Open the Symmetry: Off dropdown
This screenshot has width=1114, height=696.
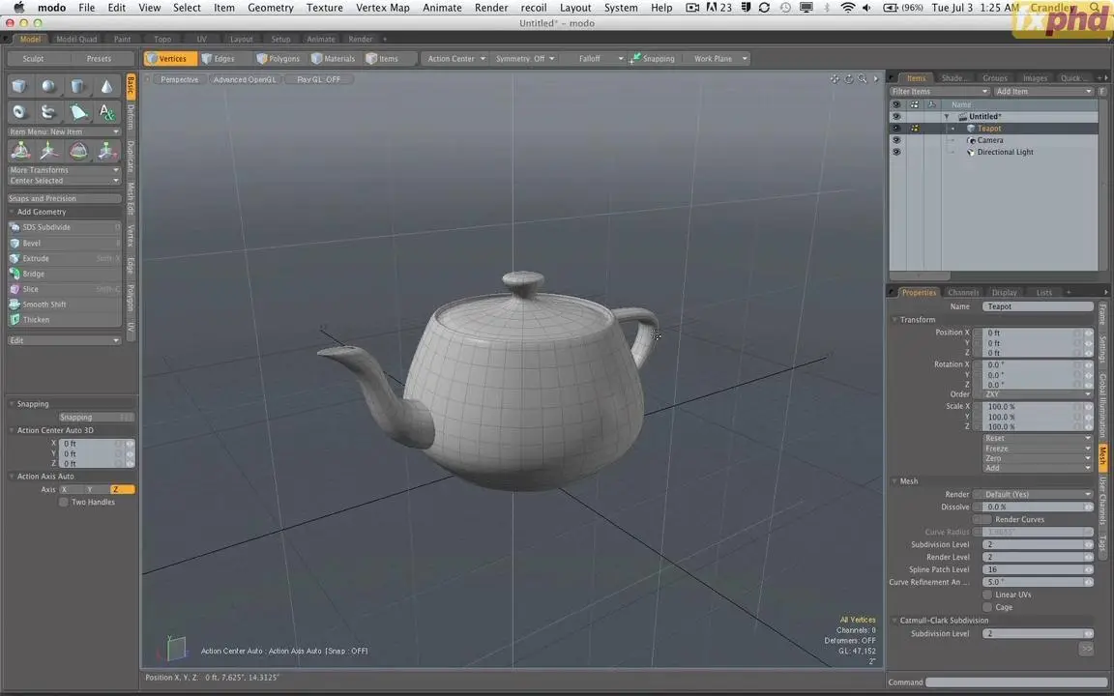point(524,59)
